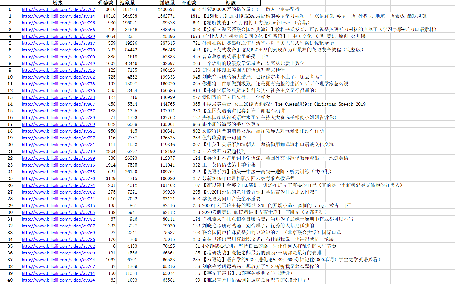Open the av749 link in row 8

pos(58,63)
